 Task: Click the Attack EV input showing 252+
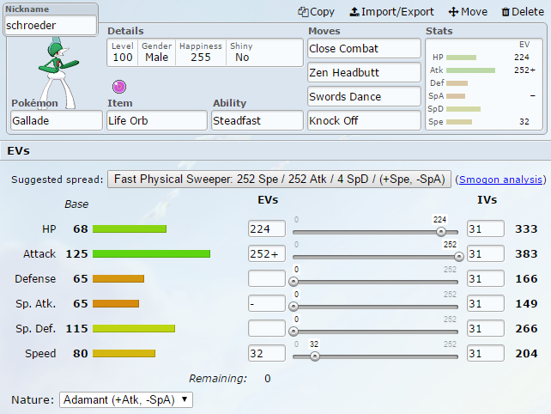click(x=267, y=254)
